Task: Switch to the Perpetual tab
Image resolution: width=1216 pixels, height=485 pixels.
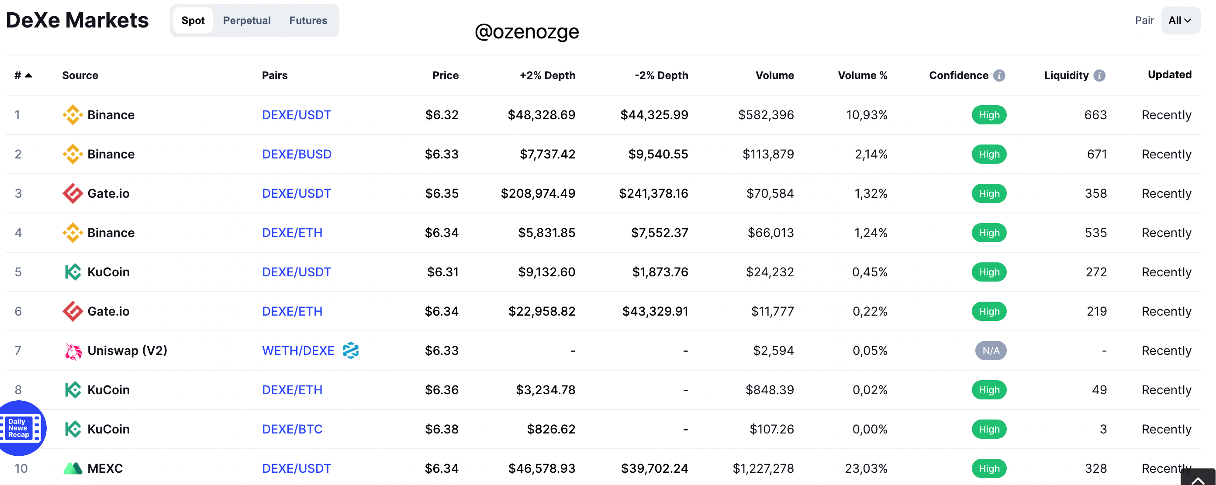Action: point(247,20)
